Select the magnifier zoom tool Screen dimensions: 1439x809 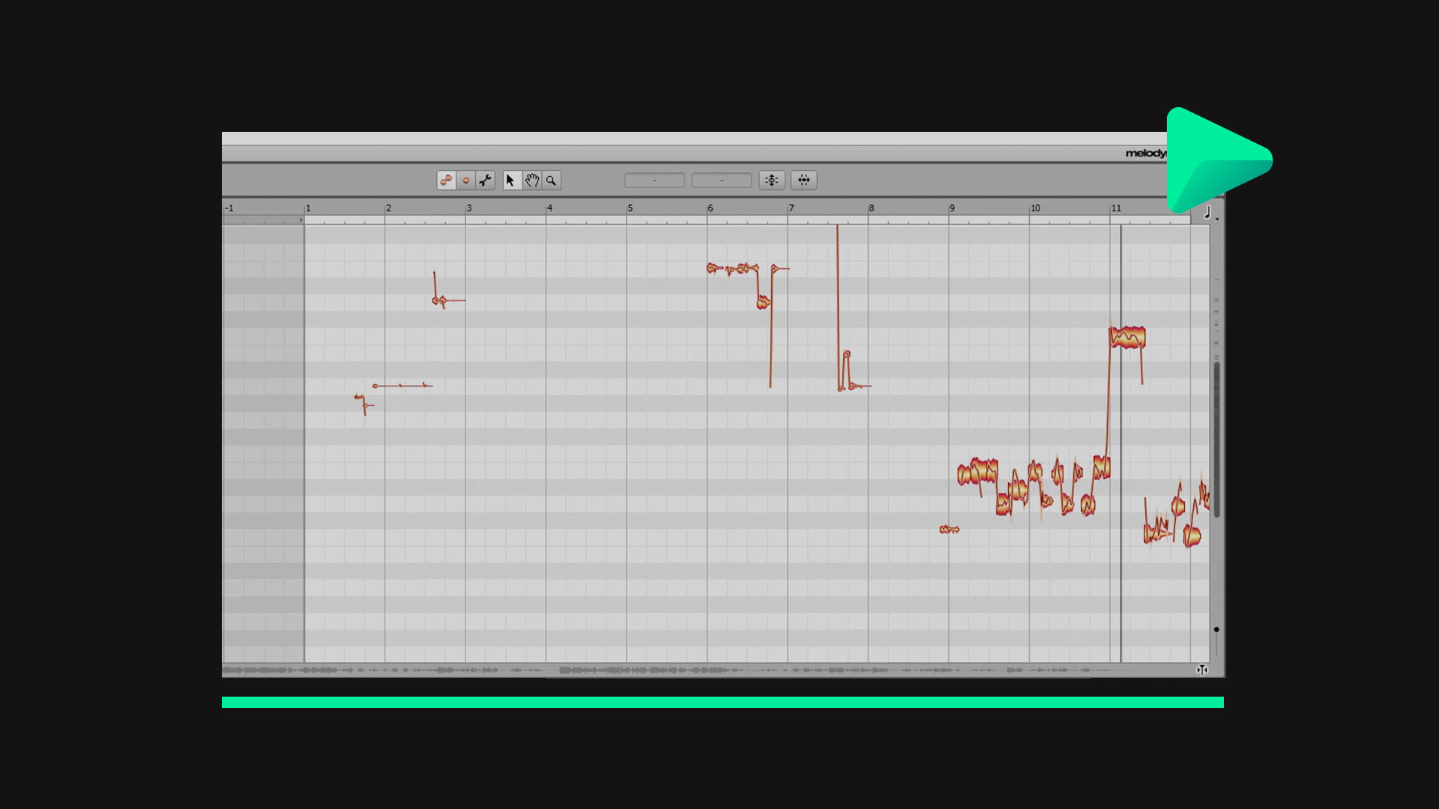[x=552, y=180]
